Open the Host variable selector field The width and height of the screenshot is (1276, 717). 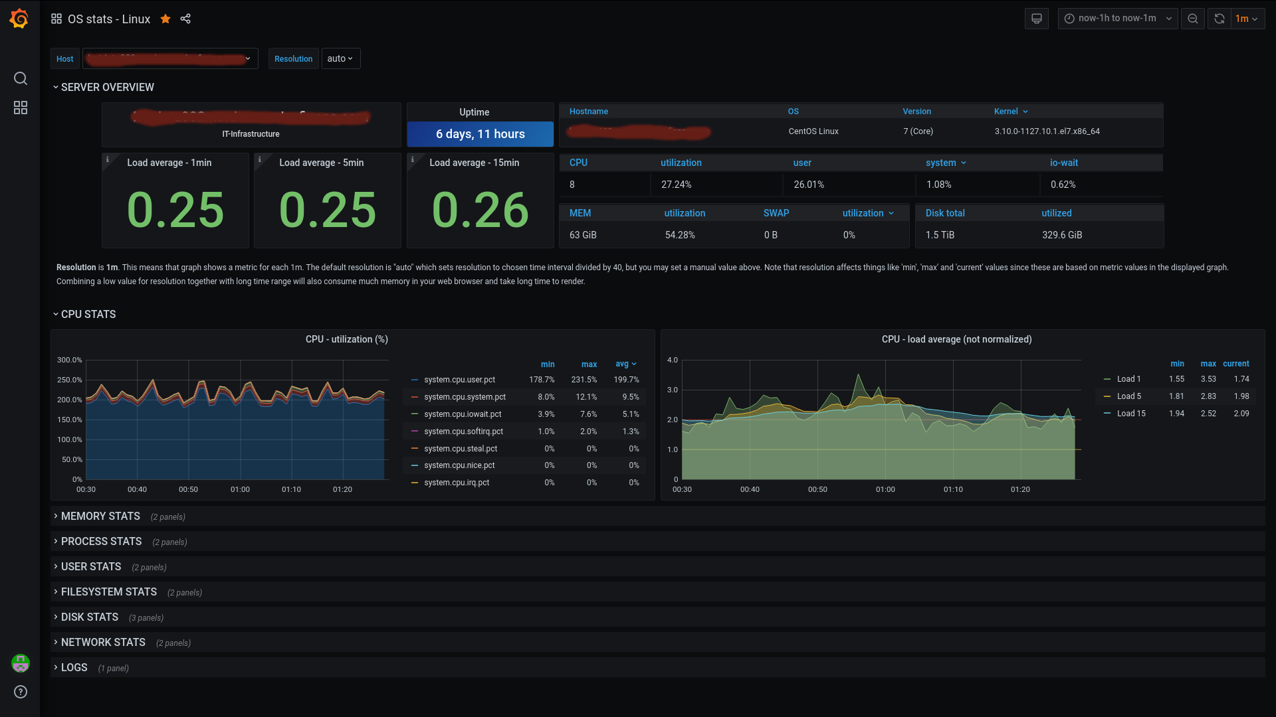pyautogui.click(x=170, y=58)
